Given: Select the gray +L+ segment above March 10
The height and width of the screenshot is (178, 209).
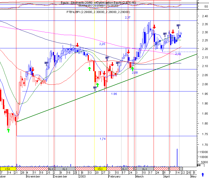Looking at the screenshot, I should click(x=145, y=169).
